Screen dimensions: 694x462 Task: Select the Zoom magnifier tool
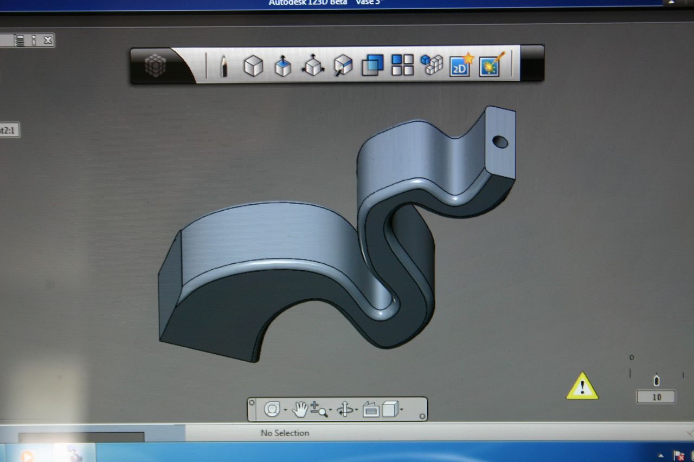click(318, 409)
